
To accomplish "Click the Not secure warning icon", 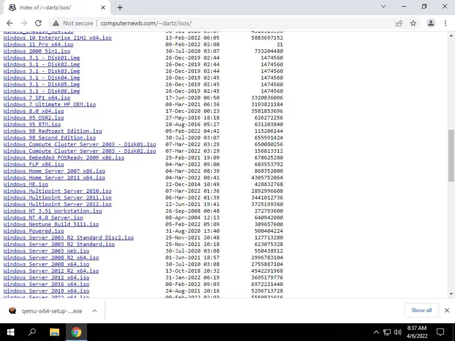I will coord(56,23).
